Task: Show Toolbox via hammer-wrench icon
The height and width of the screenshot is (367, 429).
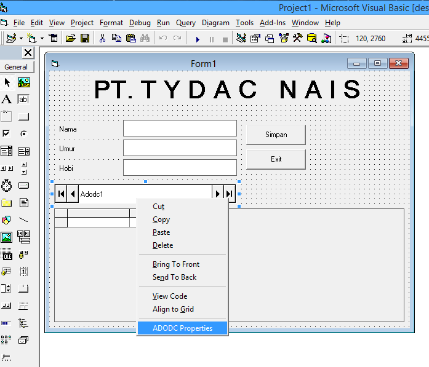Action: coord(298,38)
